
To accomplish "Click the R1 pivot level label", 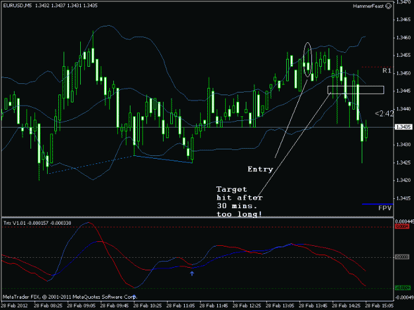I will pyautogui.click(x=387, y=71).
